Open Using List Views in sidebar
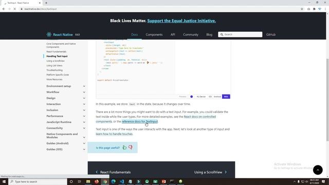This screenshot has height=185, width=329. tap(54, 65)
